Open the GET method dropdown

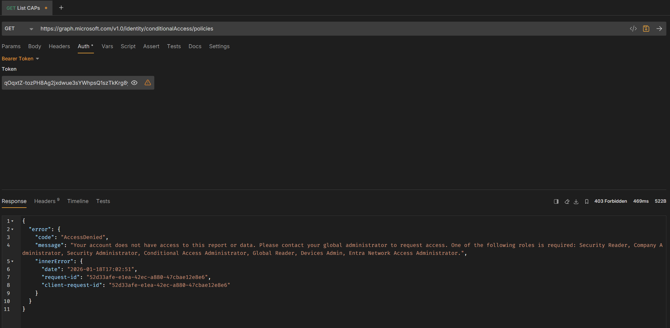(19, 29)
